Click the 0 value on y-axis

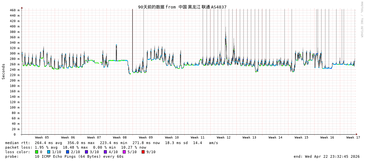point(15,134)
